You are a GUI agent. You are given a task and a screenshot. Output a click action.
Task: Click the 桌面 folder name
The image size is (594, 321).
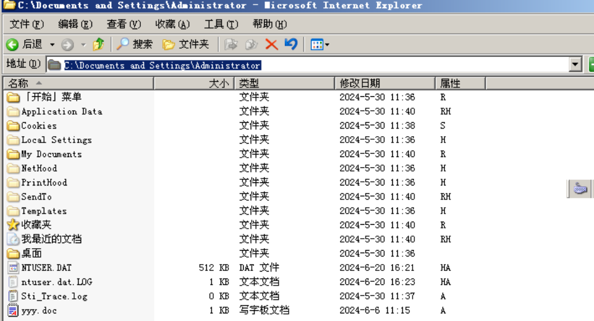click(32, 253)
